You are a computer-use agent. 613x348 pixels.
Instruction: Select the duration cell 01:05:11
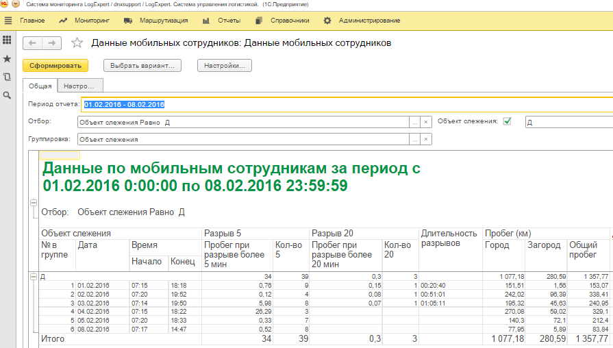[451, 303]
